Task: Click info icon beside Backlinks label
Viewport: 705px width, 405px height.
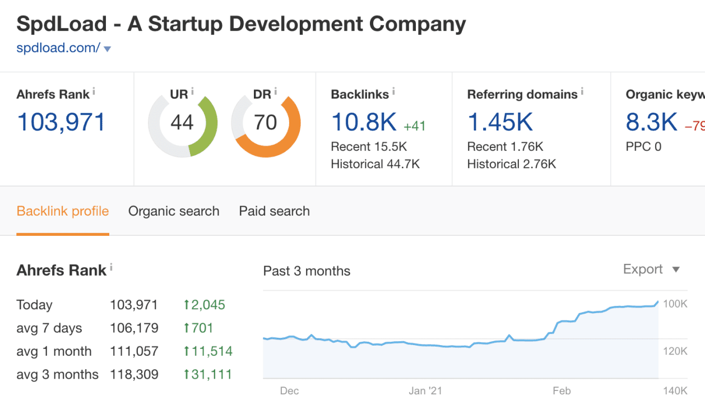Action: pyautogui.click(x=393, y=91)
